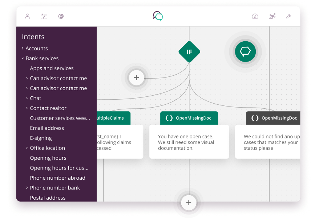Image resolution: width=327 pixels, height=221 pixels.
Task: Click the dark grey OpenMissingDoc node header
Action: [x=273, y=118]
